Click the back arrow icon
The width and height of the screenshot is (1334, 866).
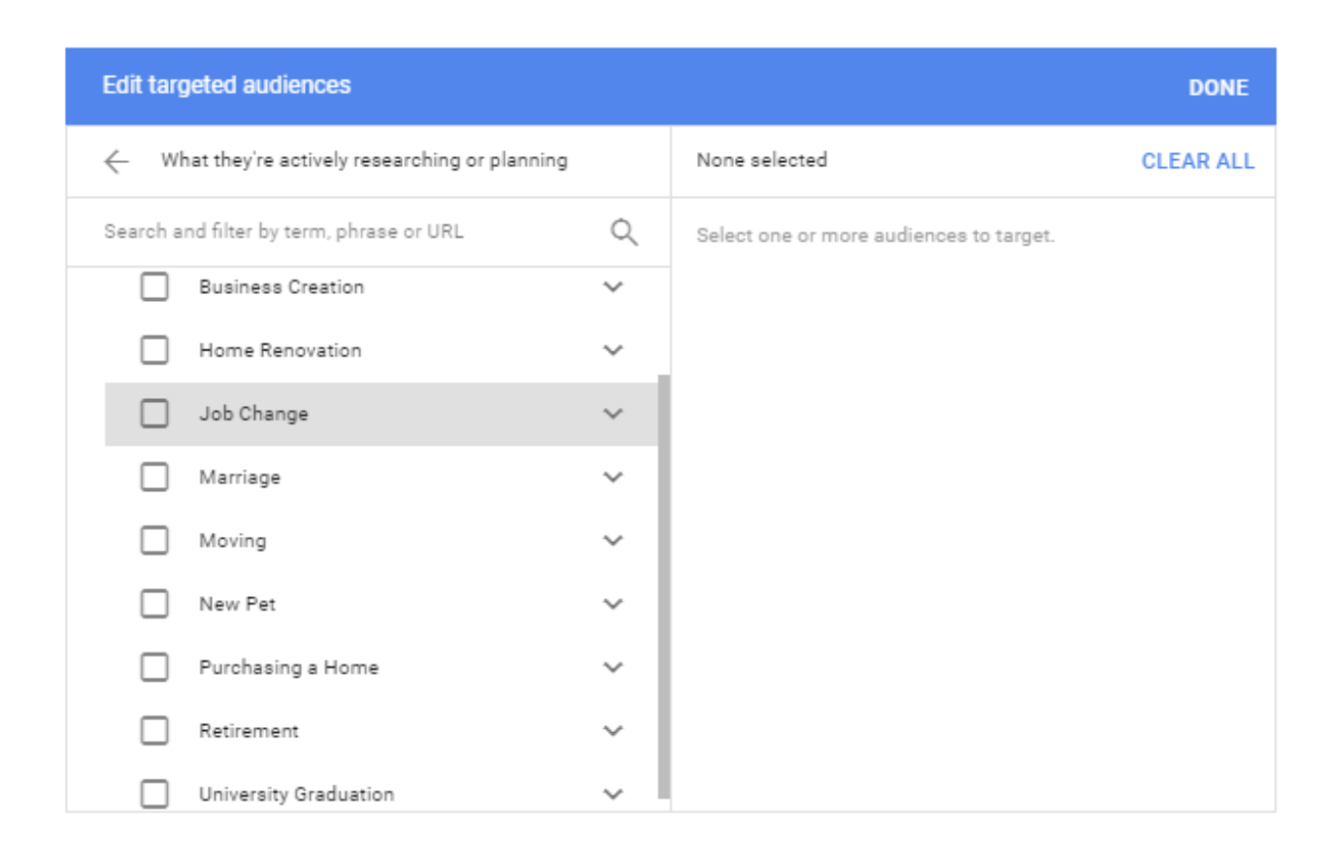tap(117, 161)
